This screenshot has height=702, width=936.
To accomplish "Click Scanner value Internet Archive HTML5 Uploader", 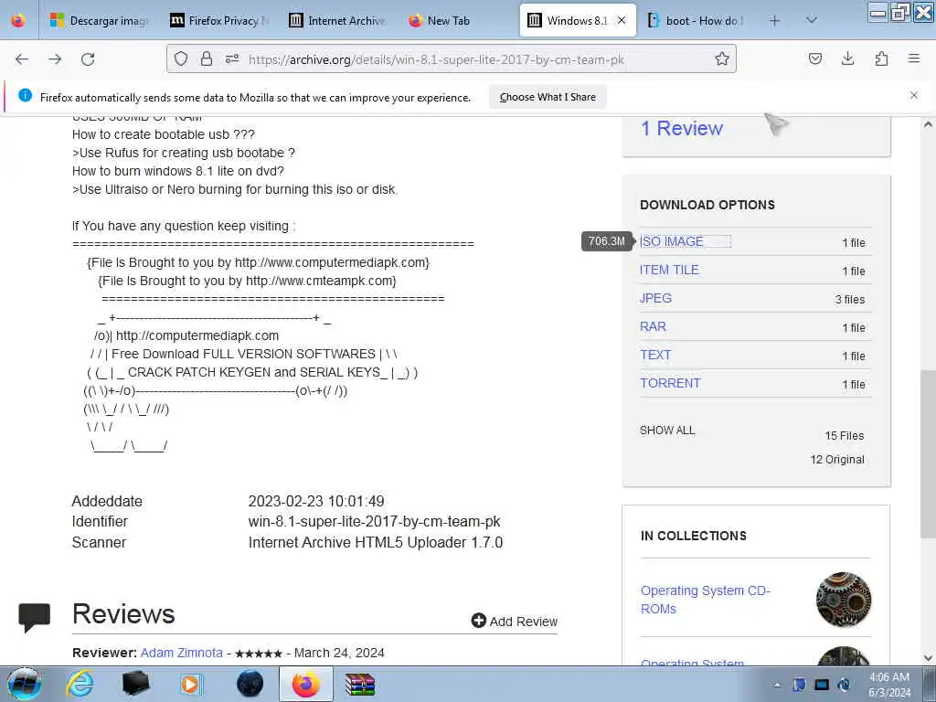I will point(376,542).
